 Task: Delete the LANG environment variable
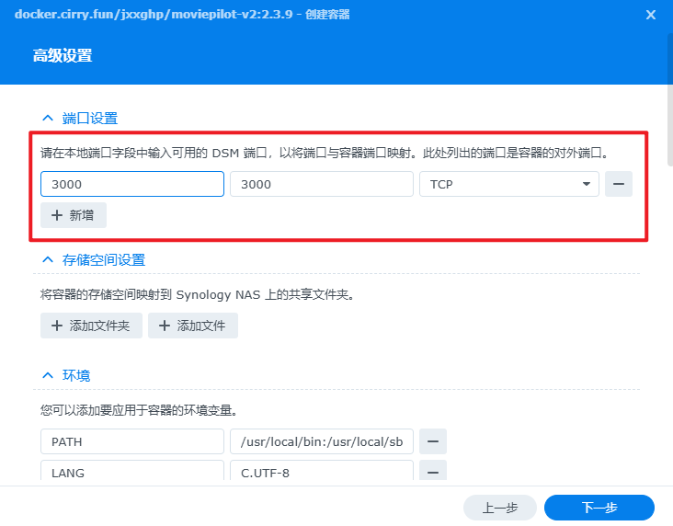tap(433, 472)
